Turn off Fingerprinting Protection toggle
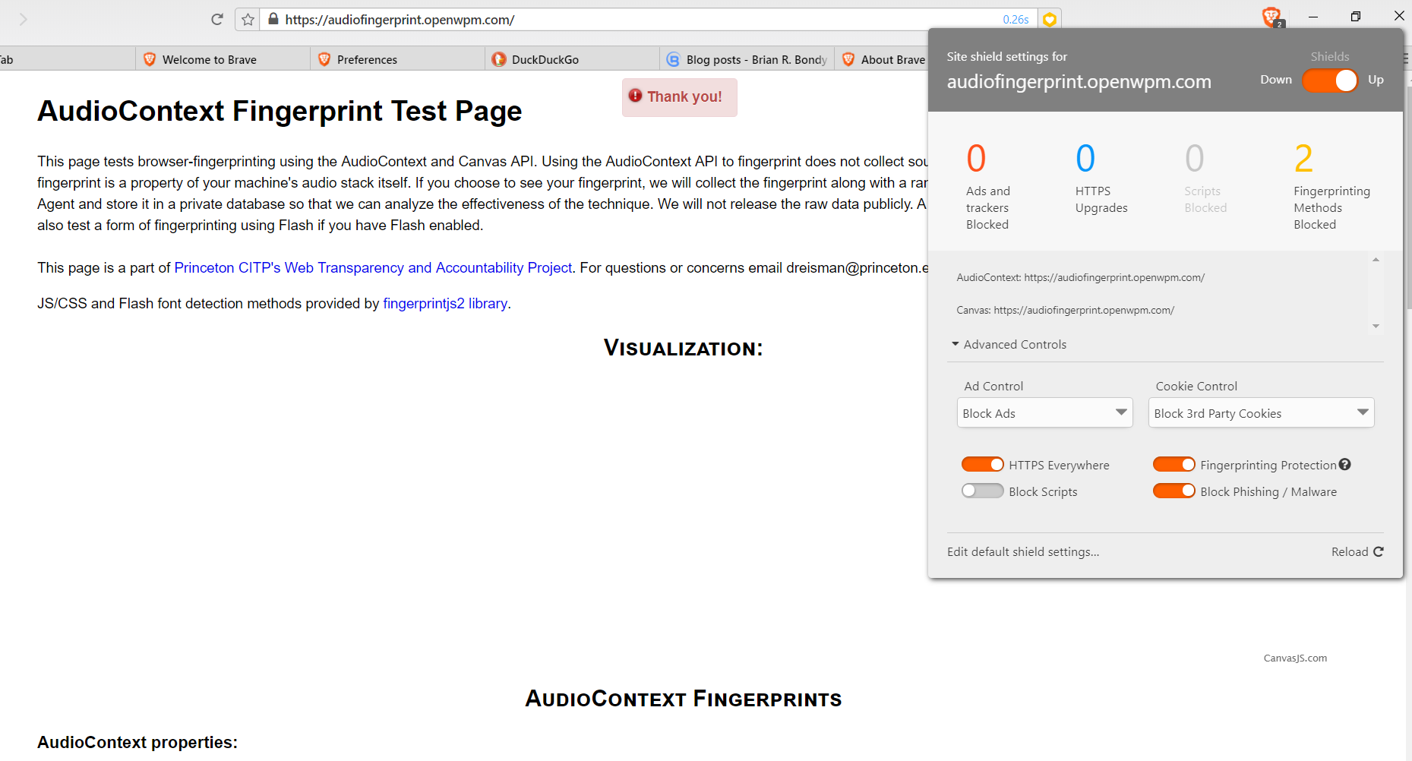This screenshot has height=761, width=1412. point(1174,464)
